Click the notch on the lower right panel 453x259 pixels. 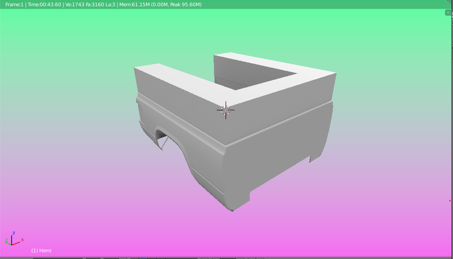pos(310,159)
